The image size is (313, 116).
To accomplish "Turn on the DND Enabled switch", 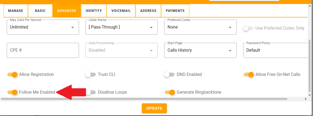I will pyautogui.click(x=169, y=75).
